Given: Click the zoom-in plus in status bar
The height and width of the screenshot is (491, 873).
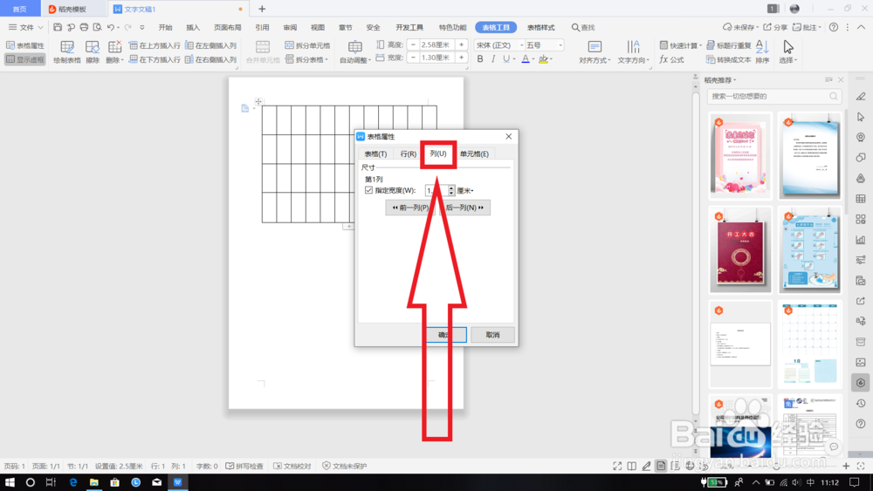Looking at the screenshot, I should pos(846,466).
